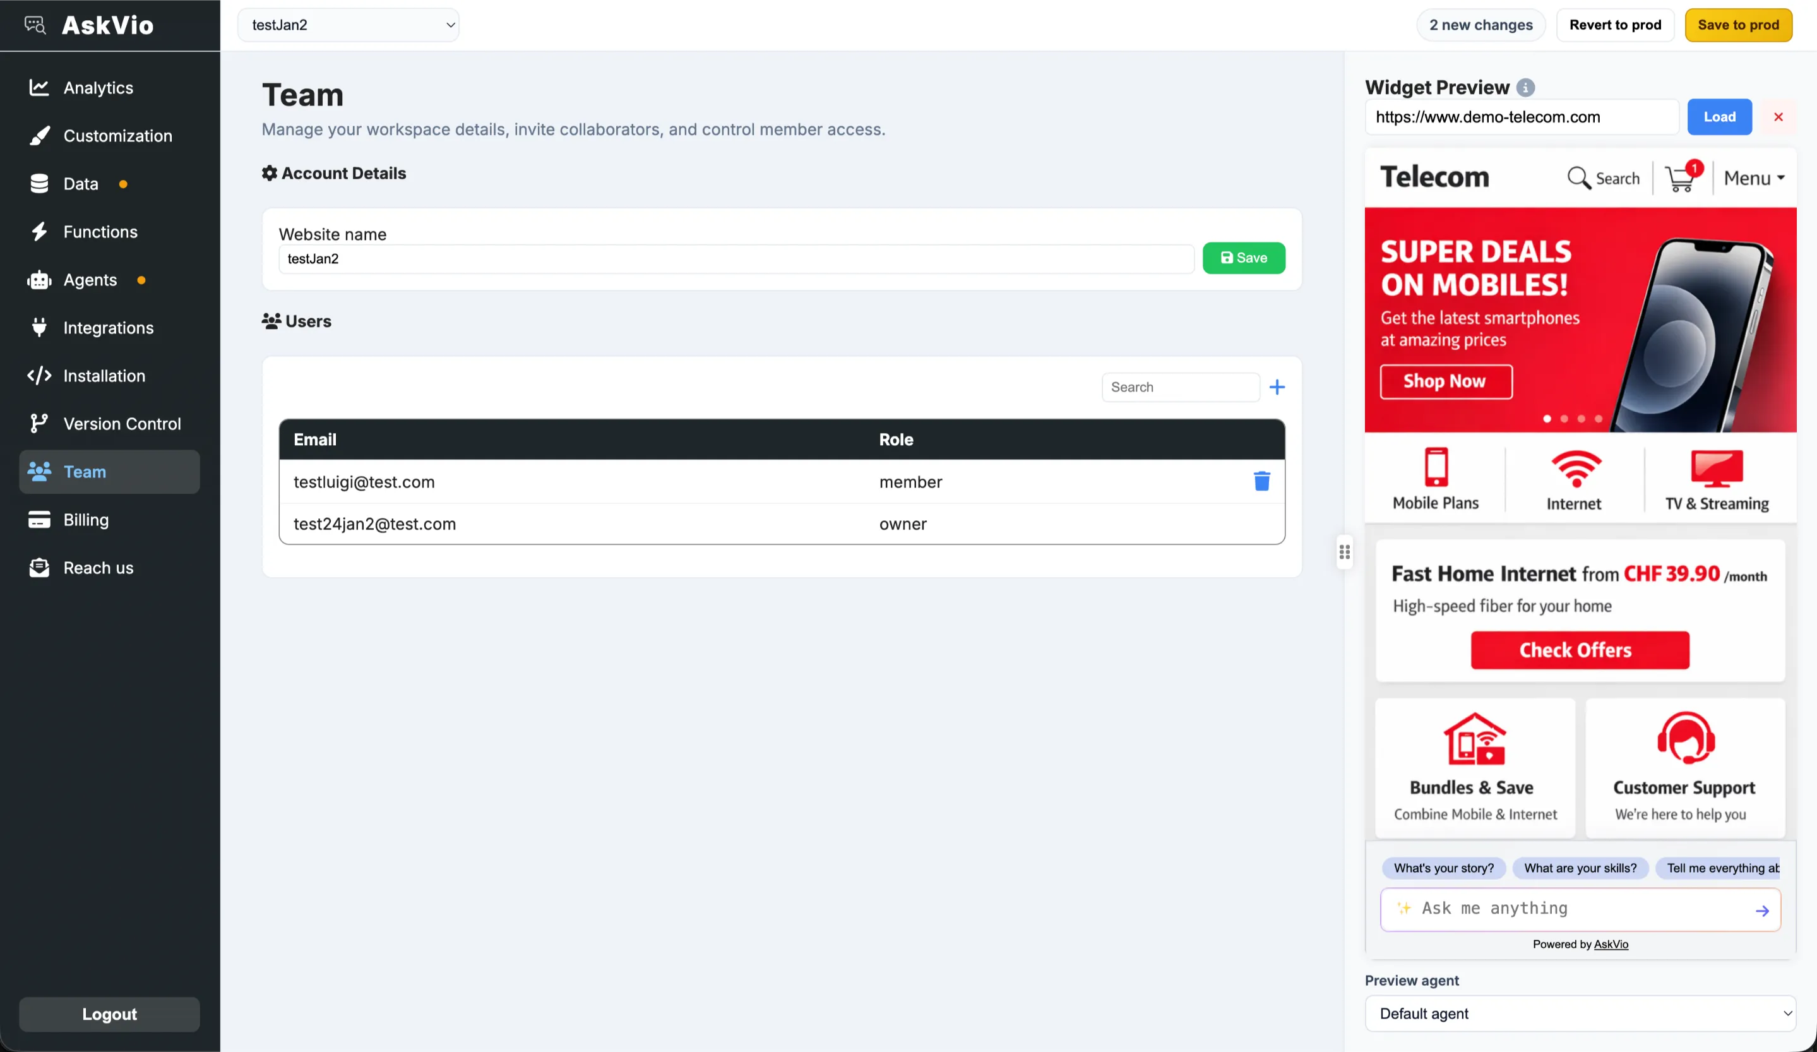This screenshot has height=1052, width=1817.
Task: Click the Version Control branch icon
Action: click(39, 423)
